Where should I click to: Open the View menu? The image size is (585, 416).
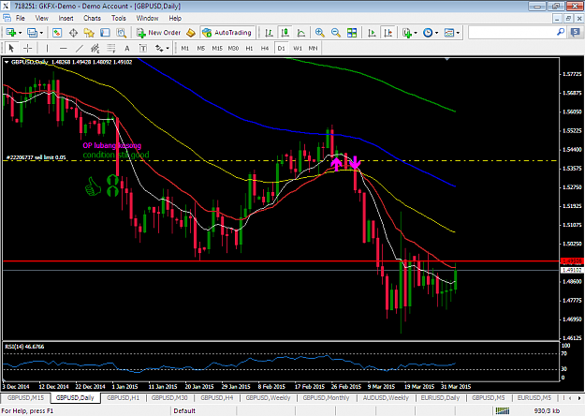(x=41, y=18)
